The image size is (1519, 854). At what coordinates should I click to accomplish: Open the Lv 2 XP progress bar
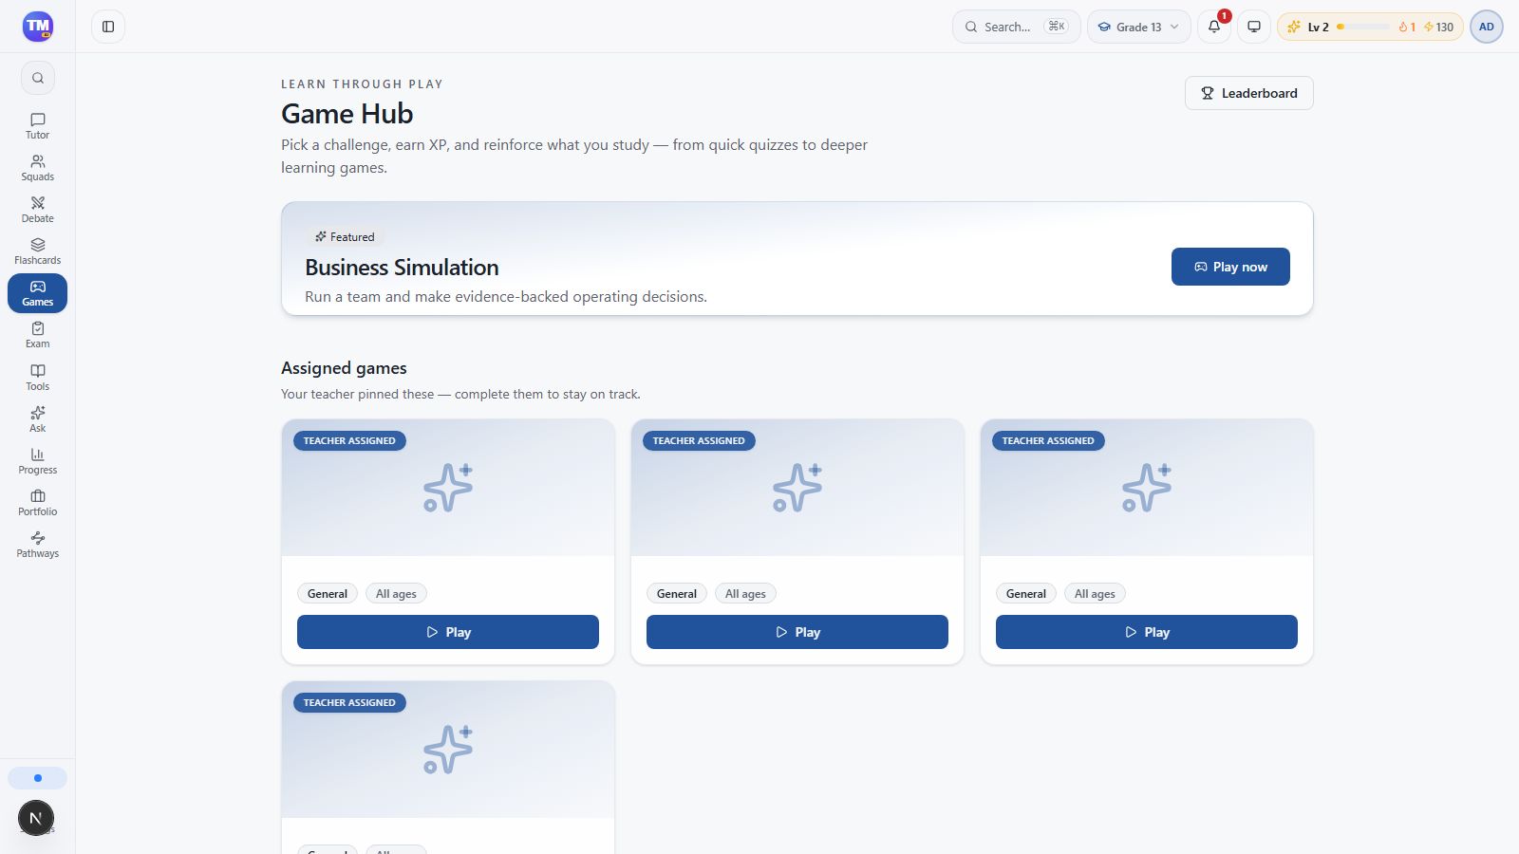pos(1363,27)
